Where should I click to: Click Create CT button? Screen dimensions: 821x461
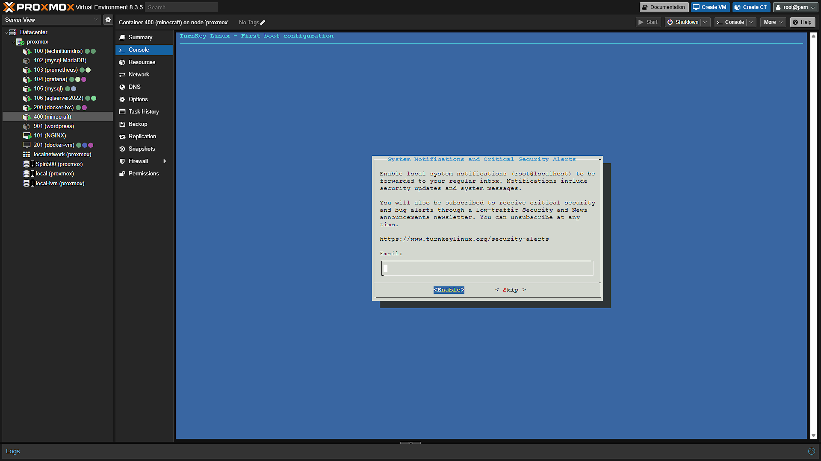tap(751, 7)
